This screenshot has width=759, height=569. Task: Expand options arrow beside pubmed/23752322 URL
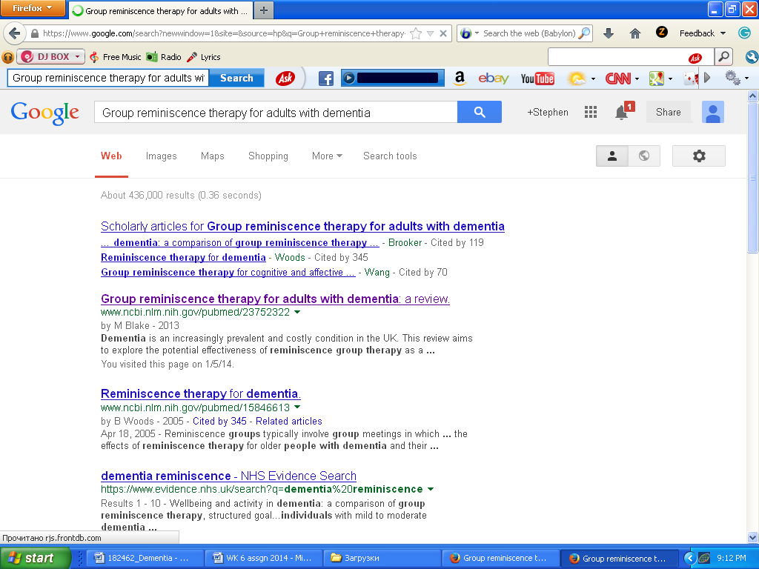coord(297,313)
